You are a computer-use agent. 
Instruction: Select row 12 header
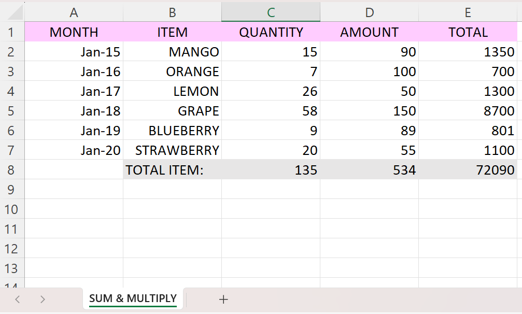pyautogui.click(x=12, y=249)
